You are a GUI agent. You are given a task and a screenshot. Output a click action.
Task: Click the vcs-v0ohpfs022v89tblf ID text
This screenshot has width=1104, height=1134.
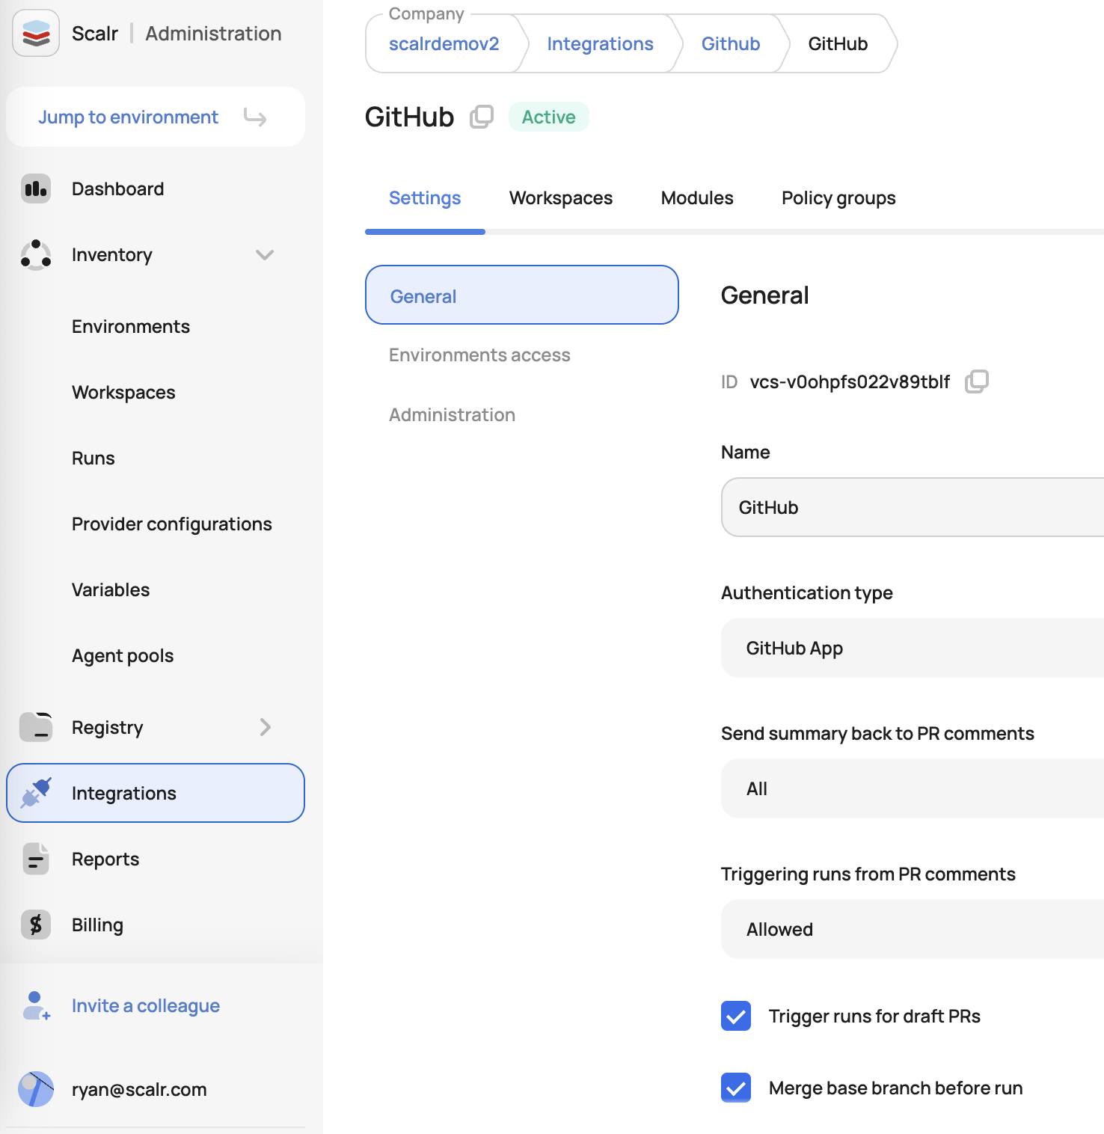(850, 382)
